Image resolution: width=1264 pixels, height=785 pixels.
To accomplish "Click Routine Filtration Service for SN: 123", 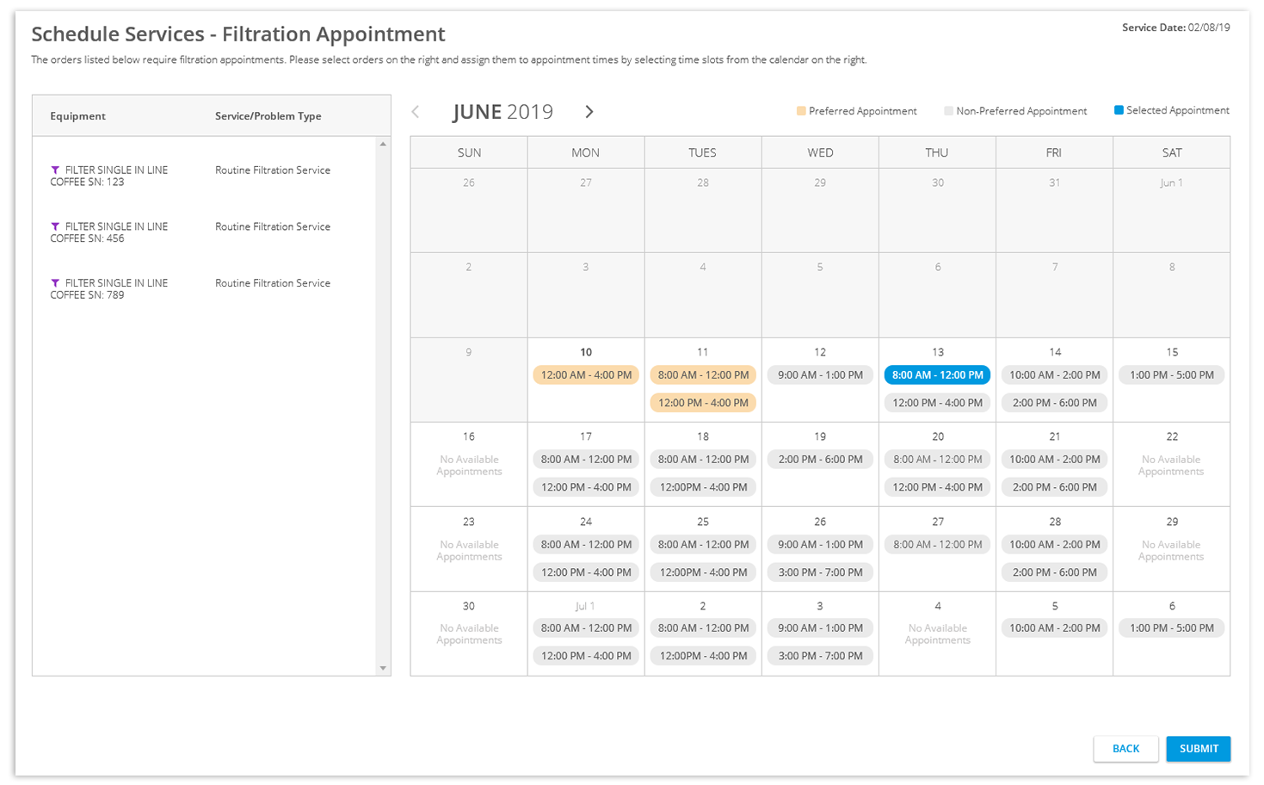I will pos(273,170).
